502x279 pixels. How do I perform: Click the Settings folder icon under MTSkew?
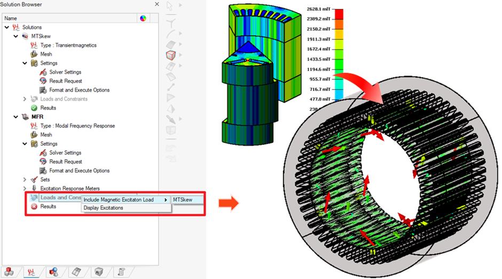[34, 63]
